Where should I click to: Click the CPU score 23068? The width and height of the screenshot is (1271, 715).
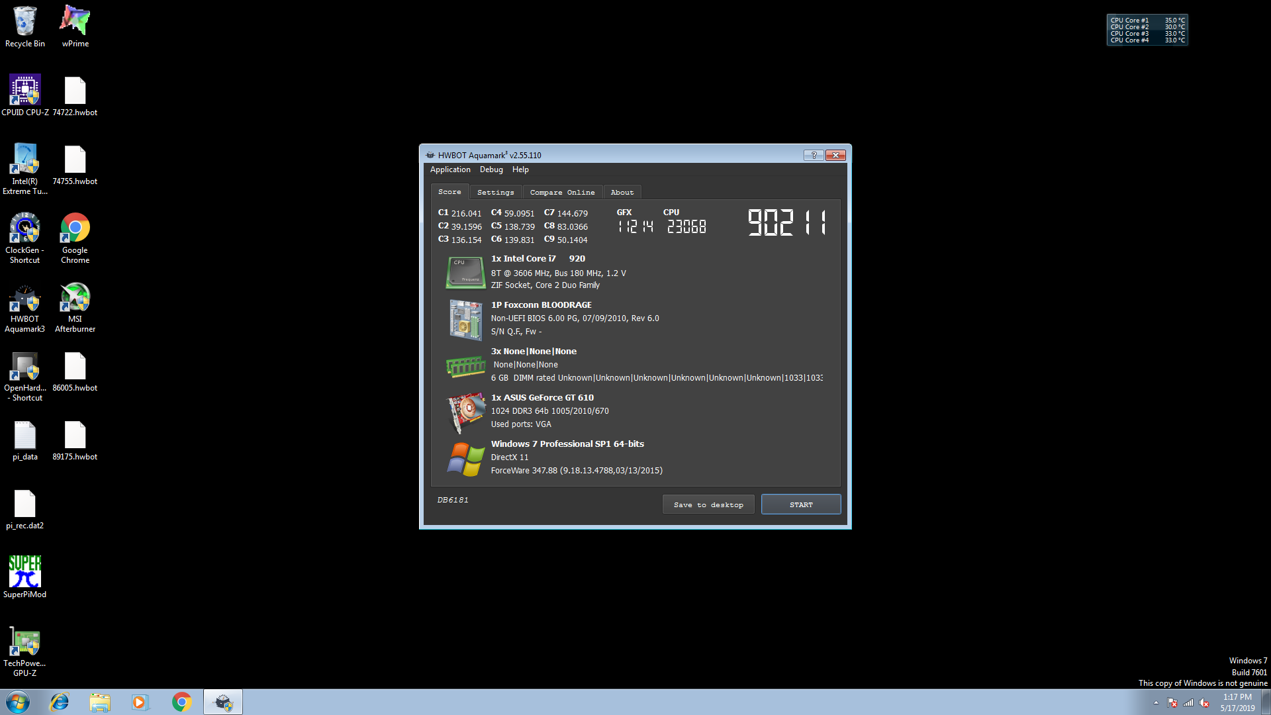[x=686, y=226]
